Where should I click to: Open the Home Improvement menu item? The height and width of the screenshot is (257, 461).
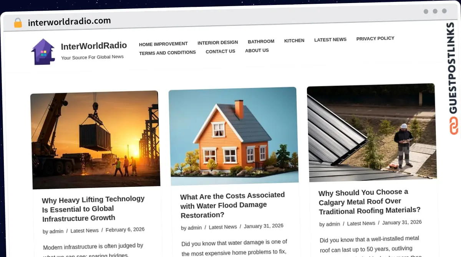[163, 44]
